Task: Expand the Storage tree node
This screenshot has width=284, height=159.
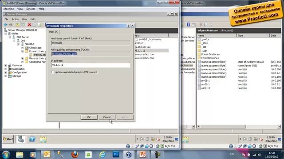Action: point(6,76)
